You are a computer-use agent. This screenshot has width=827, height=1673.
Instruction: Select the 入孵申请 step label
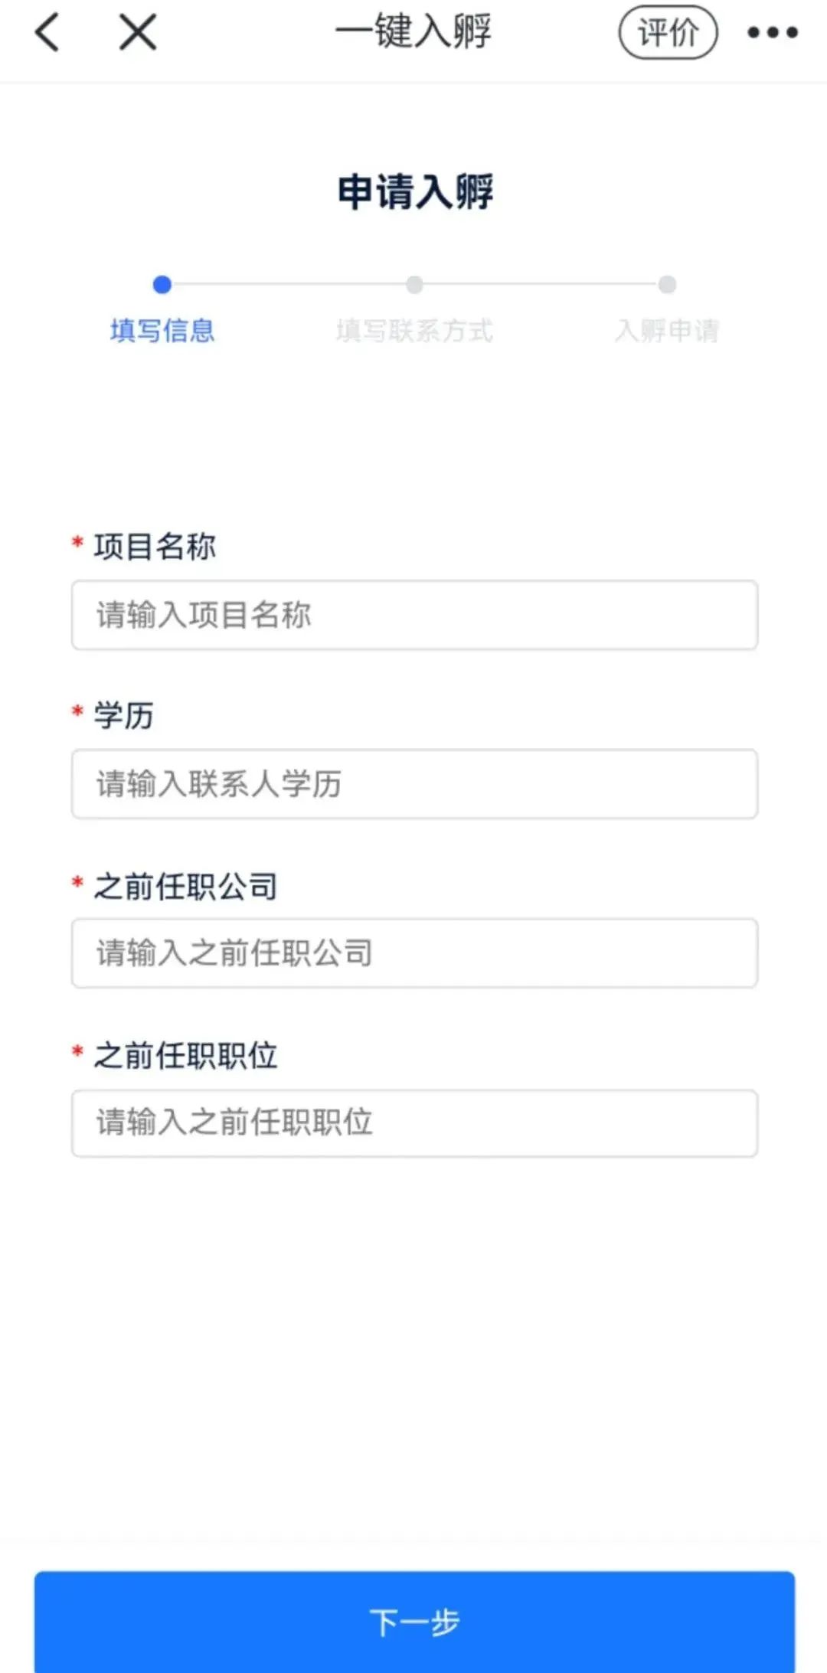[x=668, y=332]
